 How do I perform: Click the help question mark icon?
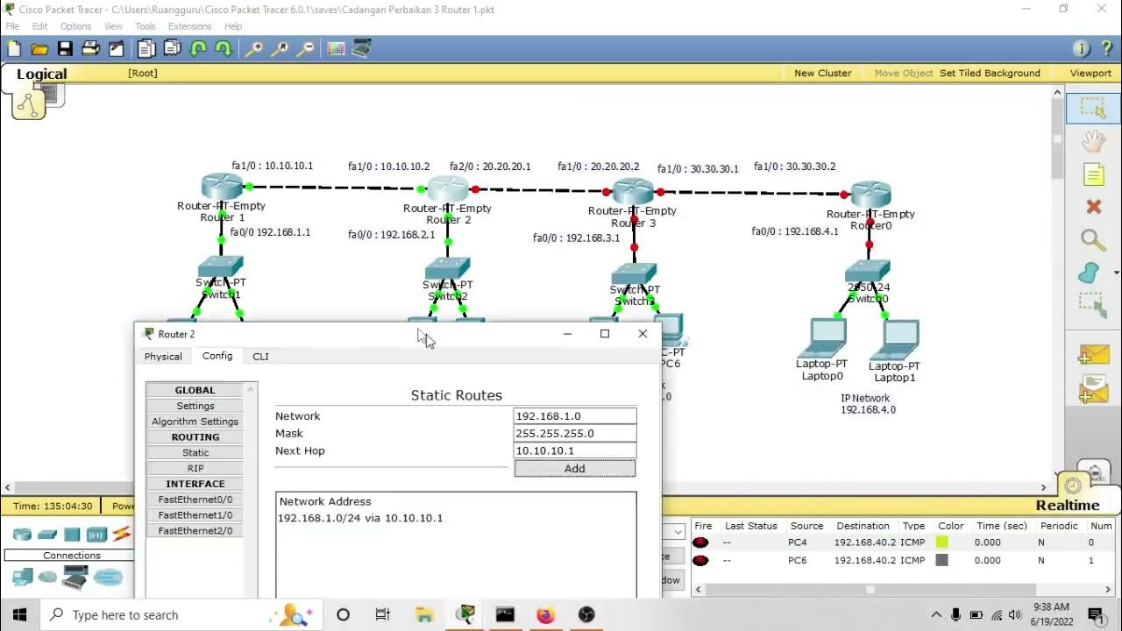click(1105, 49)
